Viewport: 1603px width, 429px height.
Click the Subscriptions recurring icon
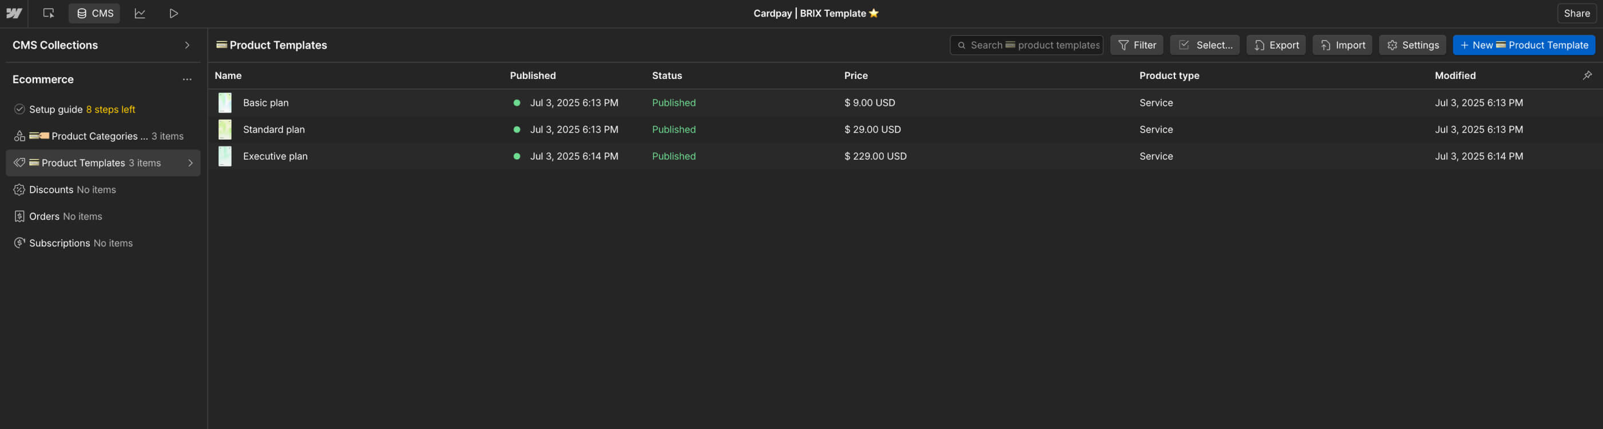pyautogui.click(x=19, y=243)
